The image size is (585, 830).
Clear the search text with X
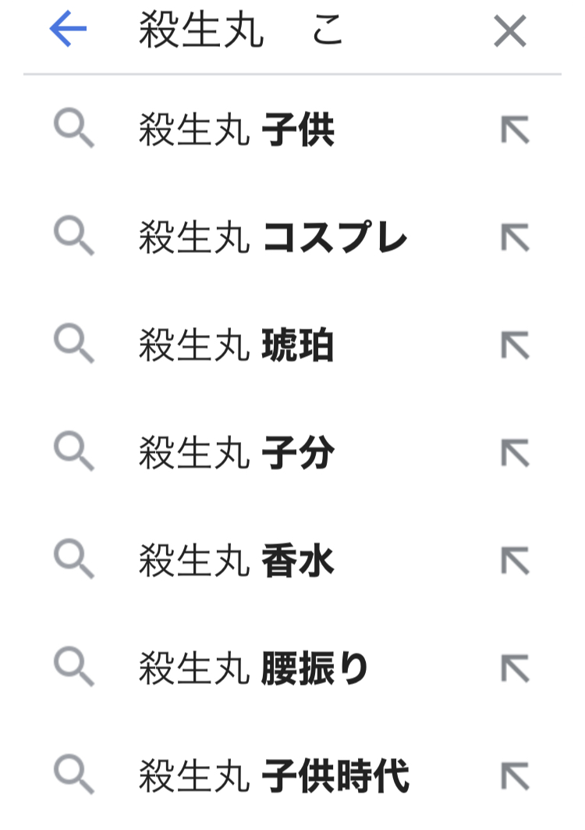click(510, 32)
